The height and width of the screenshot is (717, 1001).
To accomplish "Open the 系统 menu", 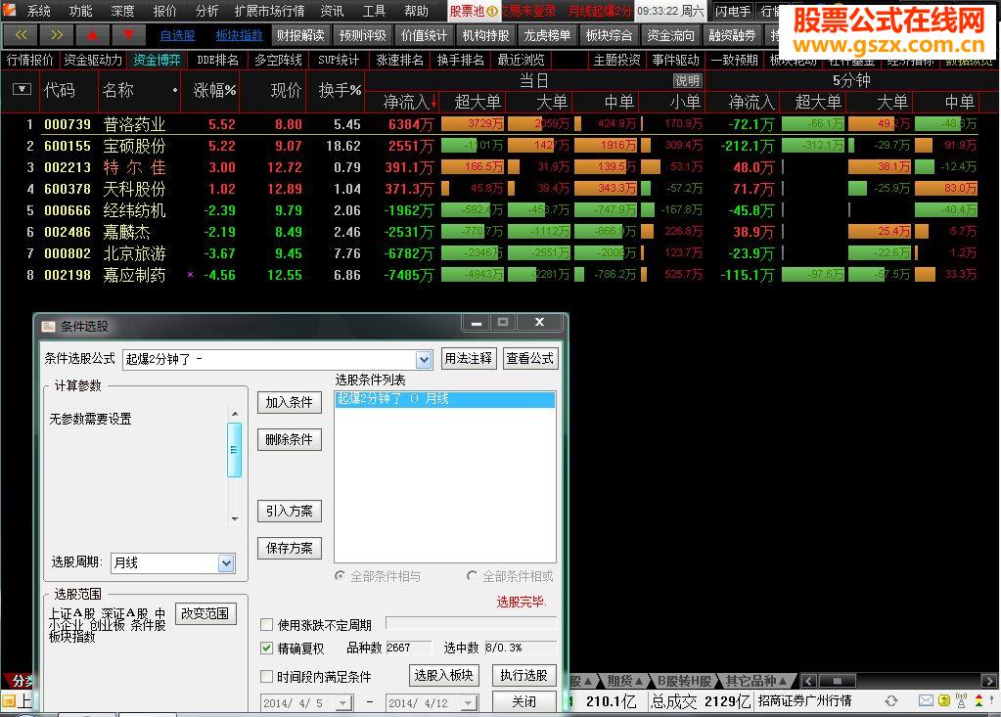I will pos(39,11).
